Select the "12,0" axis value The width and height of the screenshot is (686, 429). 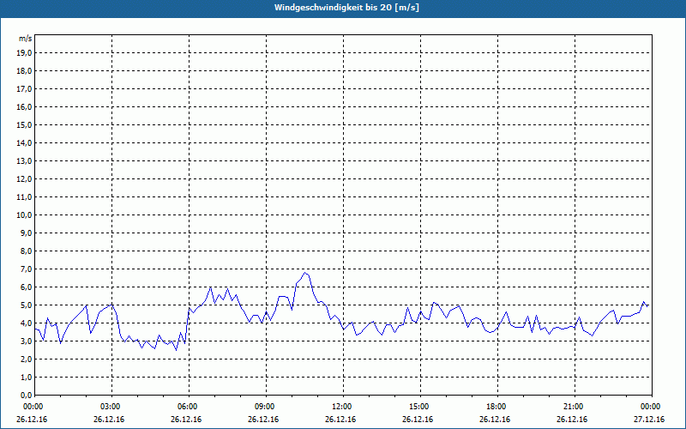click(24, 178)
